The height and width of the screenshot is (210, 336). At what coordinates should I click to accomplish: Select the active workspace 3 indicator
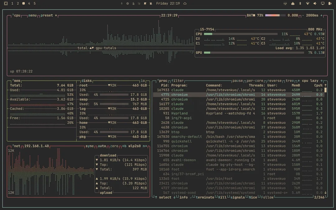pos(24,3)
